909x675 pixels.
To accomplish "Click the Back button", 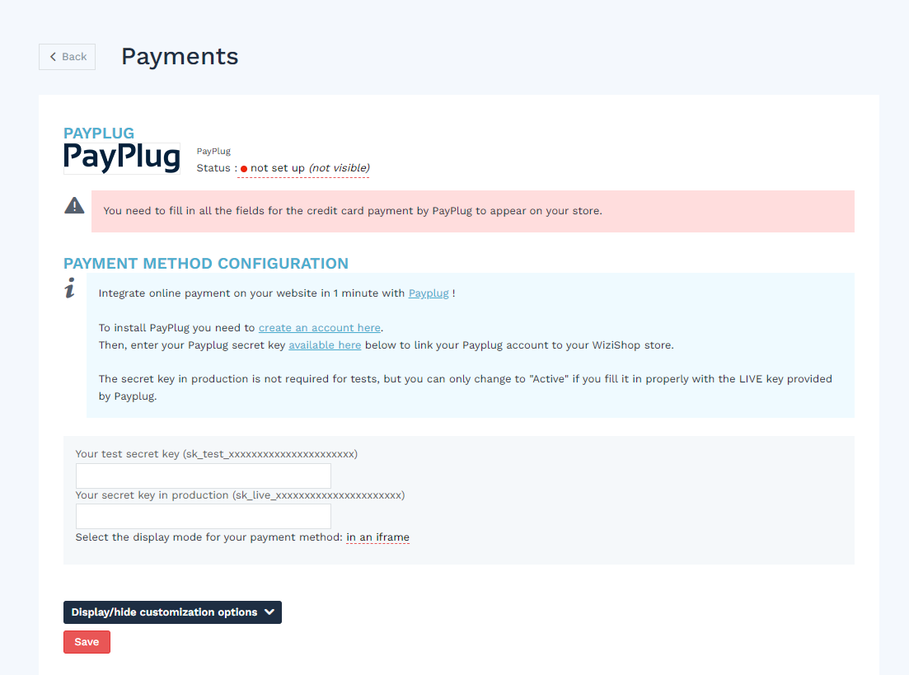I will click(68, 57).
